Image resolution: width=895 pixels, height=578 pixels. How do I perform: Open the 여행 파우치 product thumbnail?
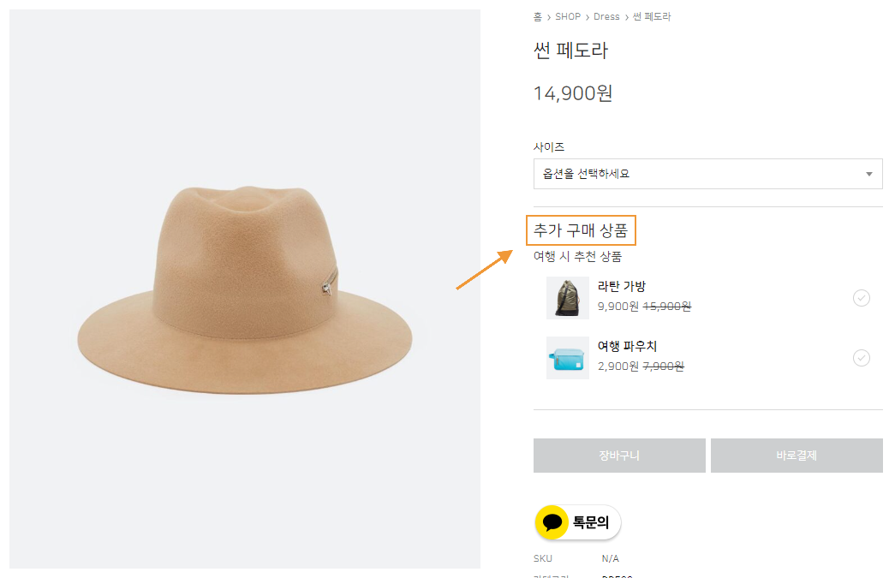(x=568, y=358)
